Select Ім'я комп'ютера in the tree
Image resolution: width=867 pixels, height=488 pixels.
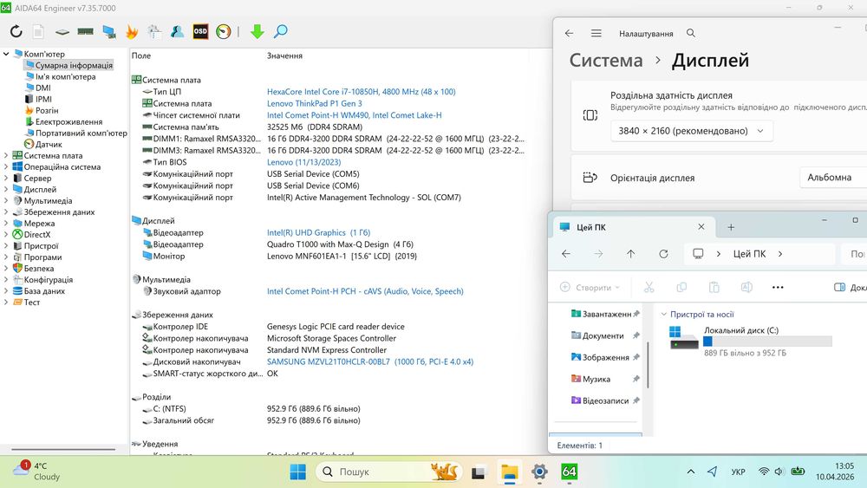65,77
